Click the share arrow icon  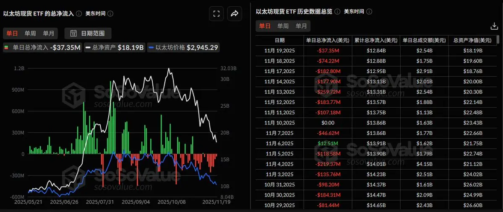(235, 13)
